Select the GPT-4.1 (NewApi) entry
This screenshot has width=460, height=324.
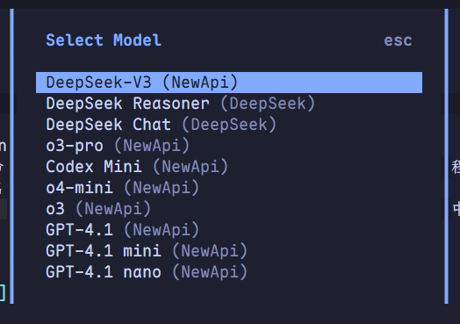click(x=229, y=230)
